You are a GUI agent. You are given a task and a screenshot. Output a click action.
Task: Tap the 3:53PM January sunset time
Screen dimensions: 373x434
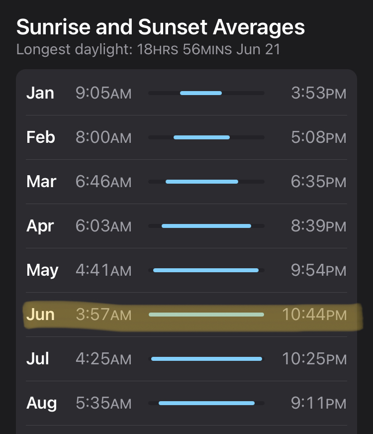coord(318,93)
